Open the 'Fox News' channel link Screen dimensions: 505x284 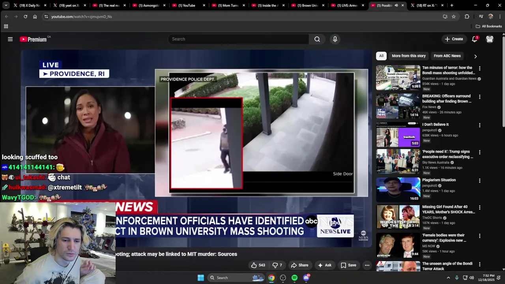[x=429, y=107]
